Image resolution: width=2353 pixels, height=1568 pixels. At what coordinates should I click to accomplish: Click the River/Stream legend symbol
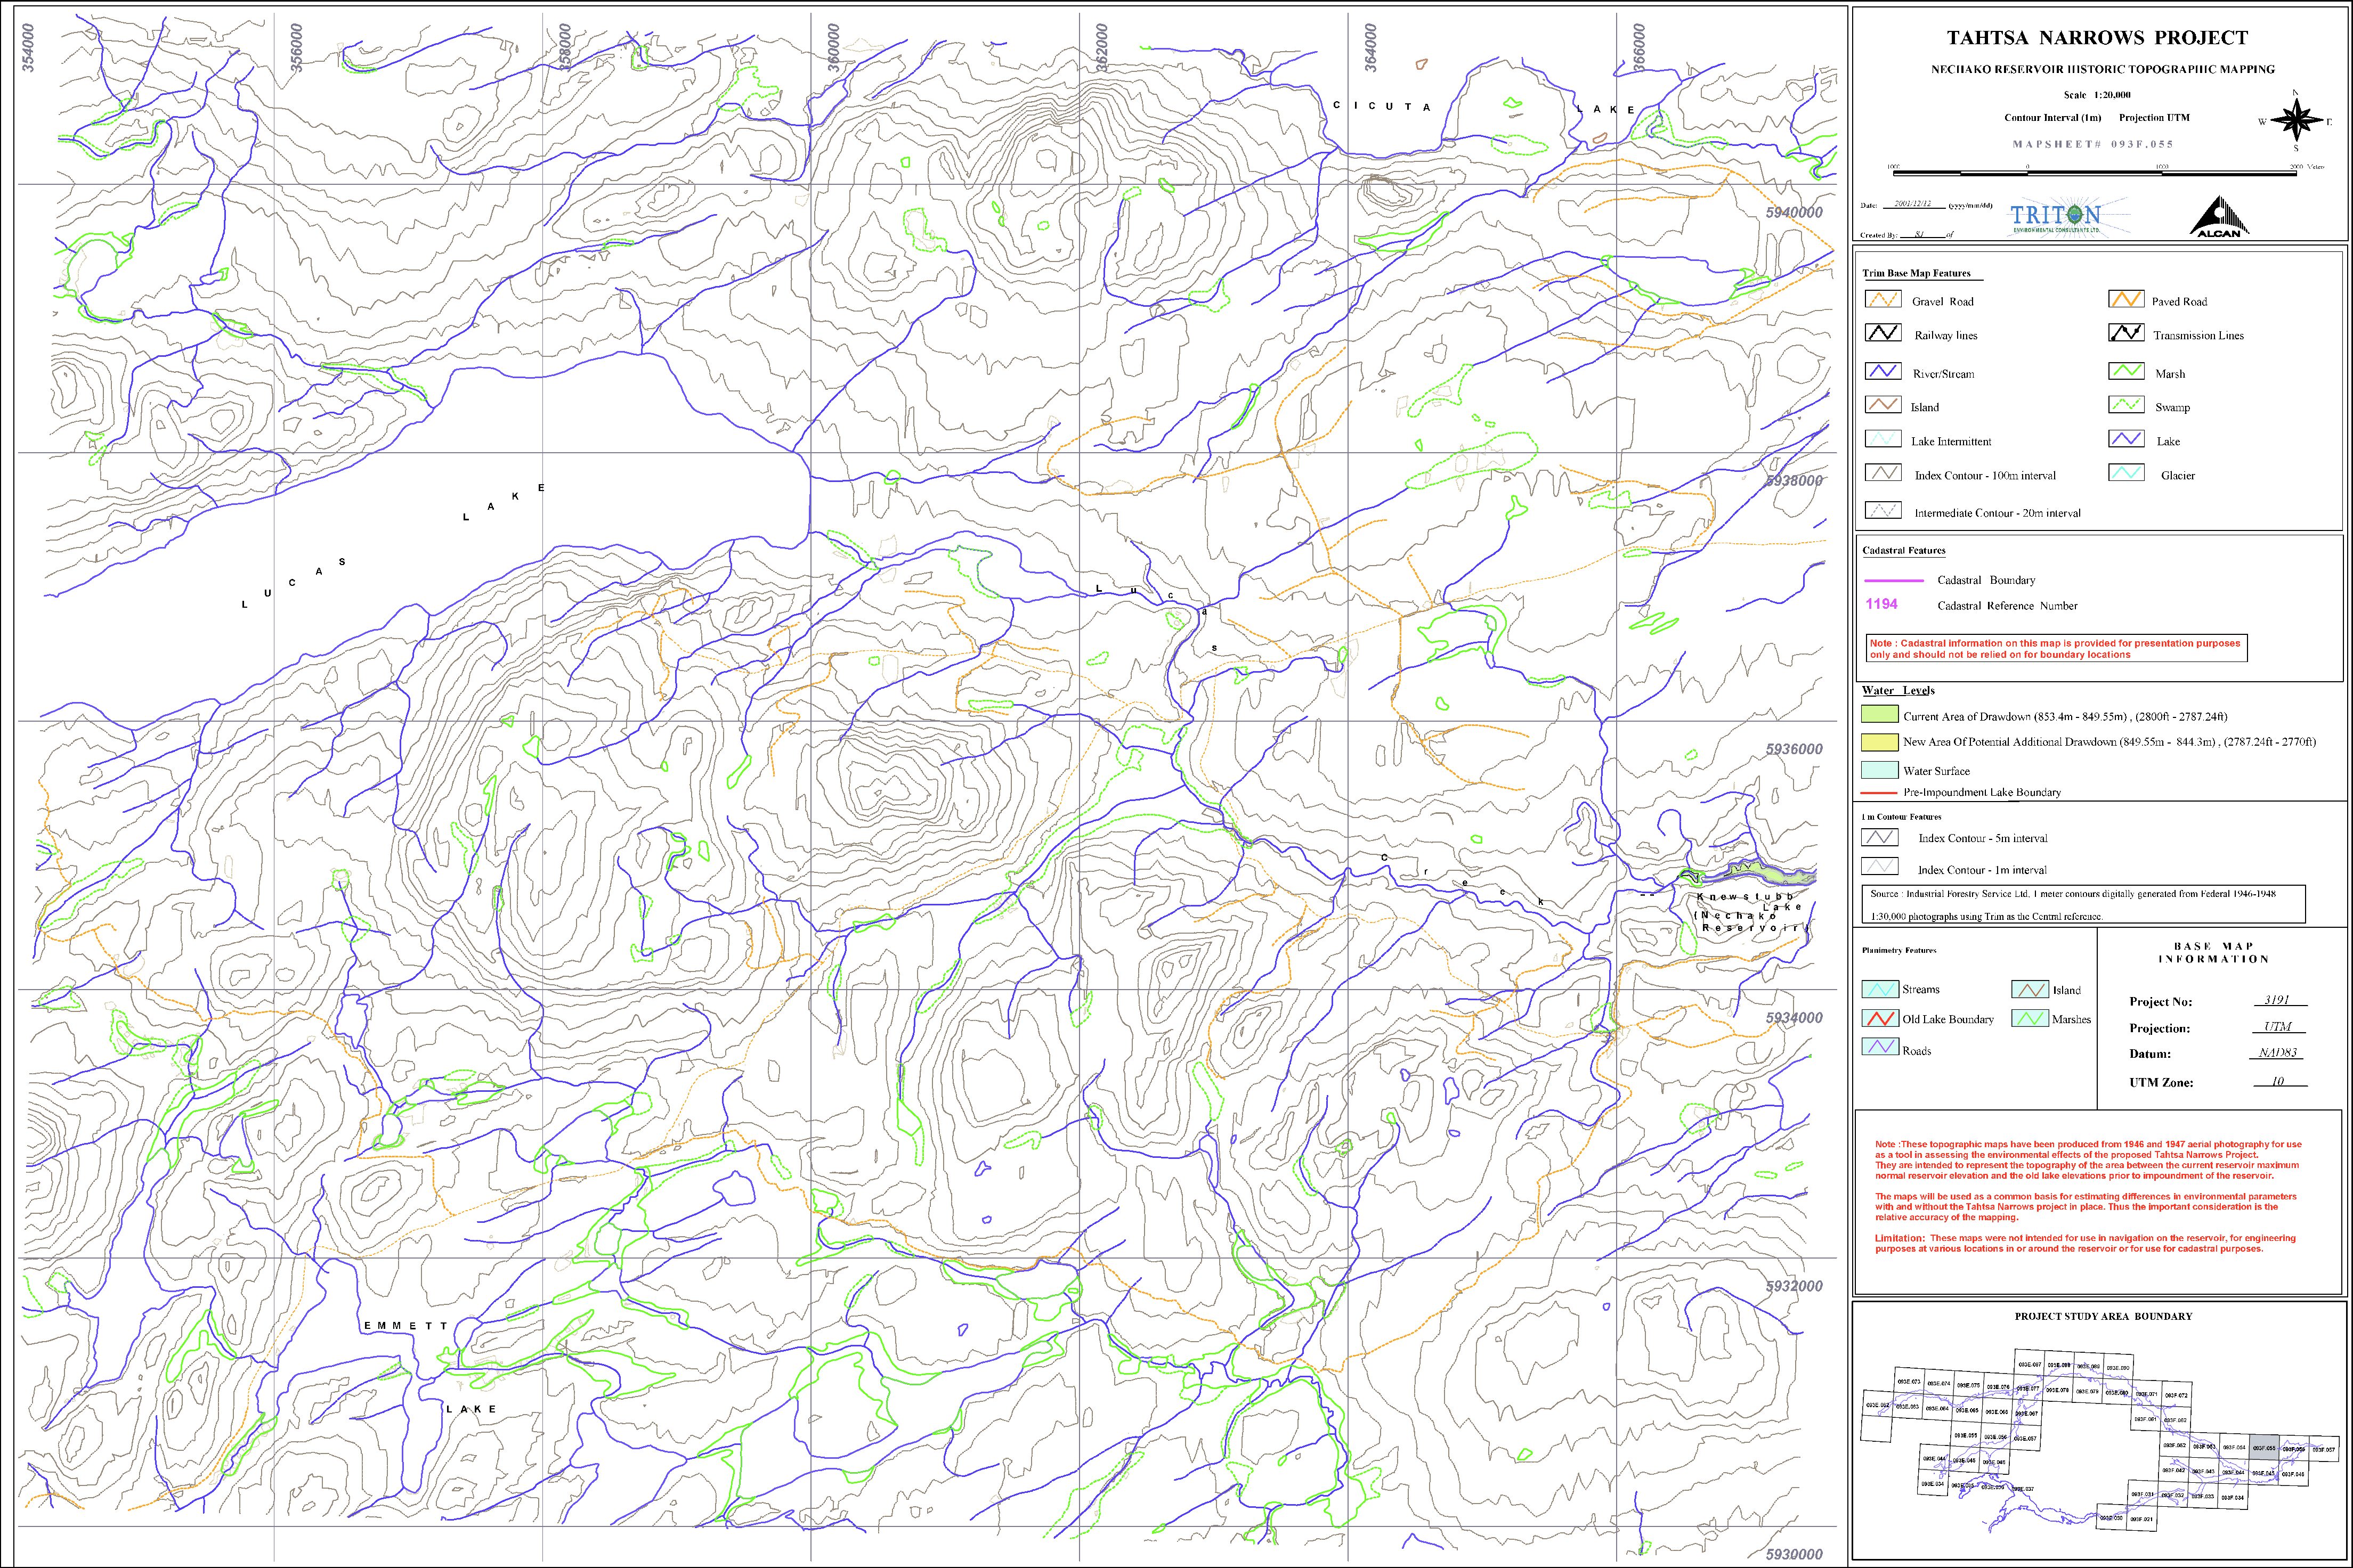[1882, 372]
